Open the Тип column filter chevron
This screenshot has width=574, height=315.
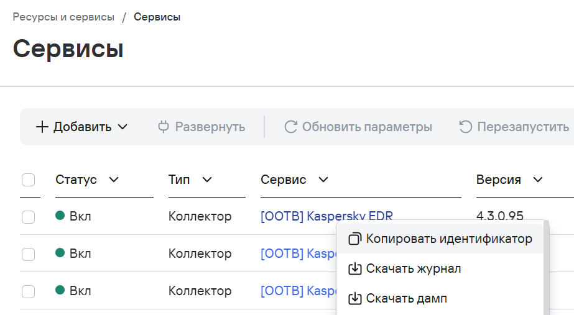click(x=207, y=180)
